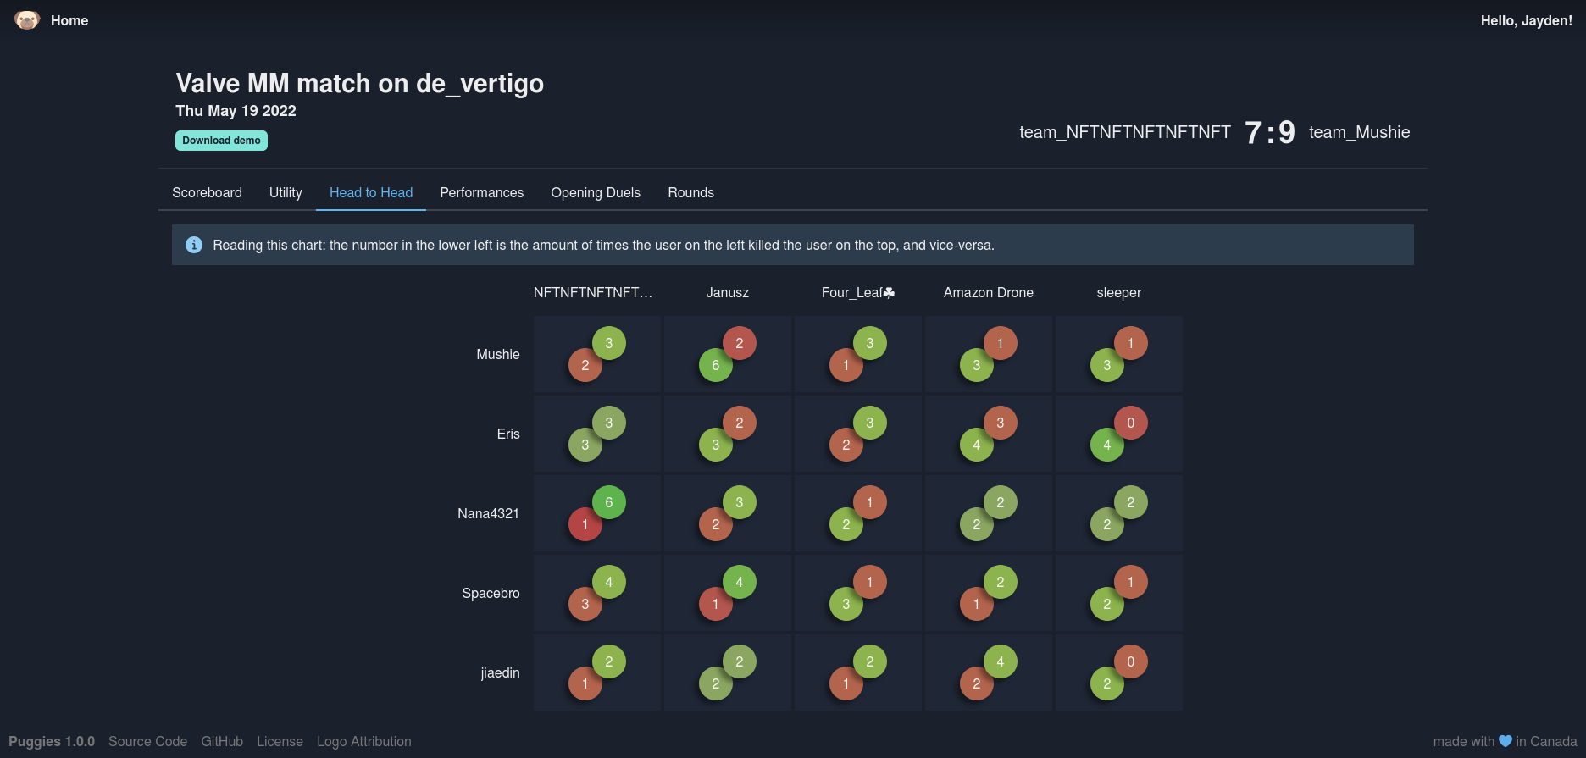This screenshot has height=758, width=1586.
Task: Click the team_NFTNFTNFTNFTNFT team name
Action: pos(1124,132)
